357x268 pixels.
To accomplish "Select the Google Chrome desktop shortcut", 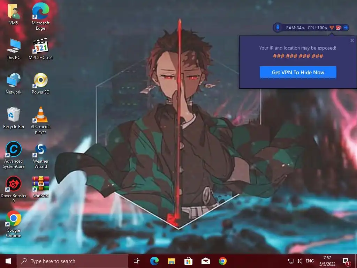I will pos(14,224).
